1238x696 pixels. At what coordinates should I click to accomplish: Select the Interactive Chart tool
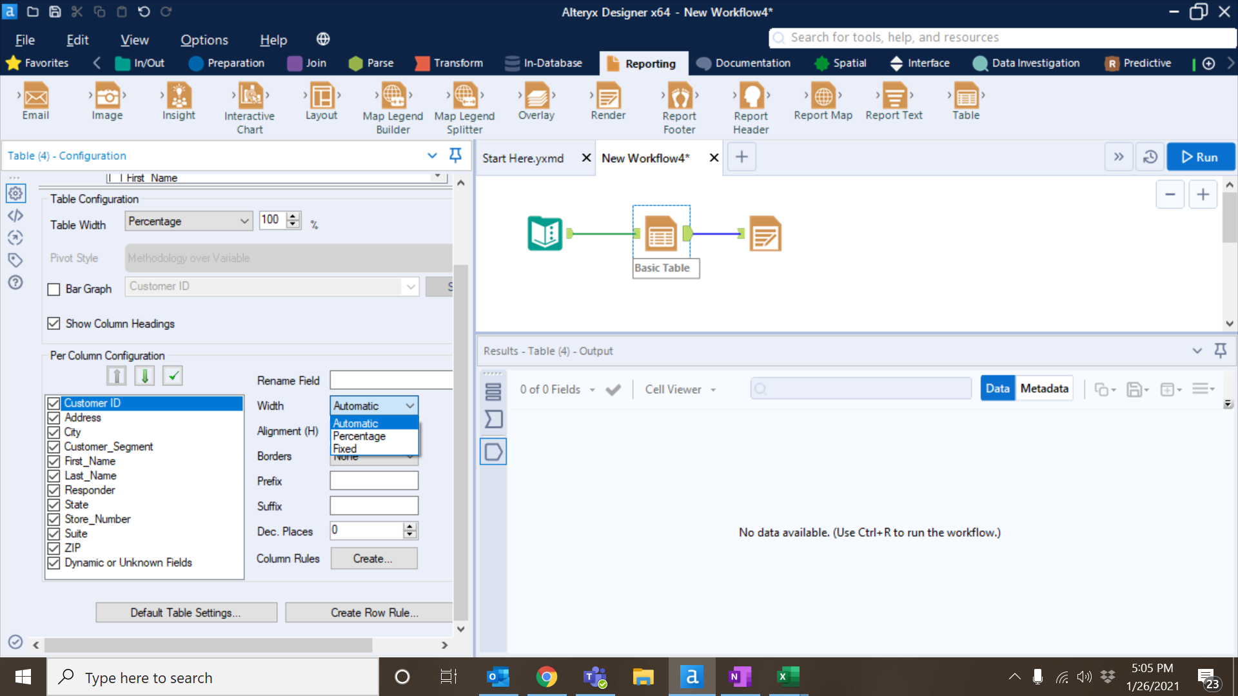click(250, 97)
